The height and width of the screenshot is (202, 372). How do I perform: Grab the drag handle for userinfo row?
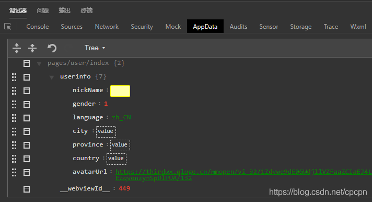tap(14, 77)
